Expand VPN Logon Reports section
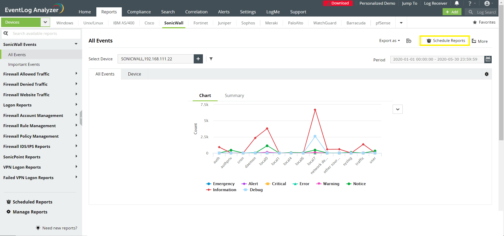 (76, 167)
